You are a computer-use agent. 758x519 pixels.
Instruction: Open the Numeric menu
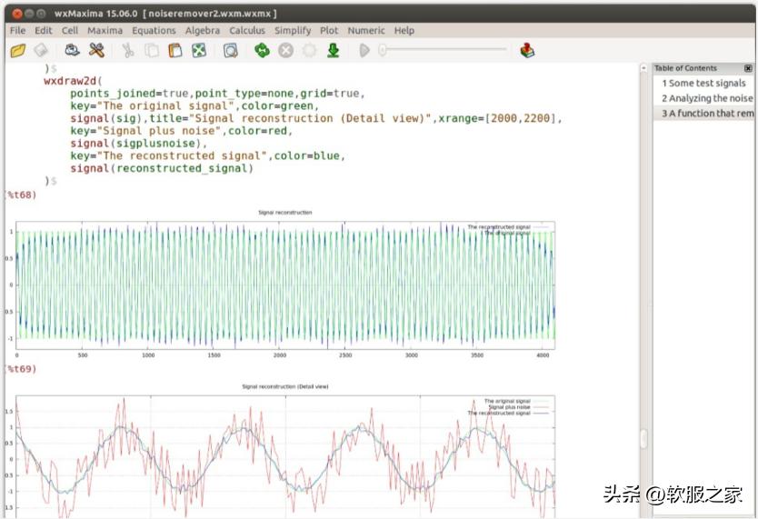[x=365, y=30]
